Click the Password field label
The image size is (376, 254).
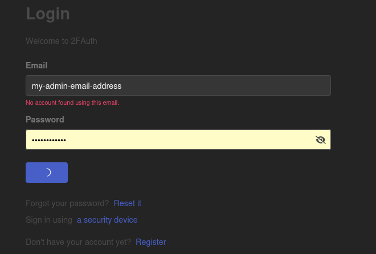[x=45, y=120]
